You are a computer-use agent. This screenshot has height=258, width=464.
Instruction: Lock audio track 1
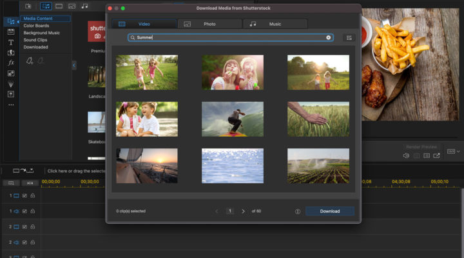(x=33, y=211)
